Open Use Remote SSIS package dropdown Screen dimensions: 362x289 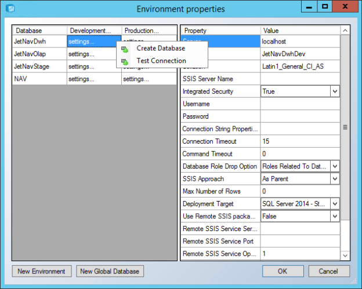point(335,216)
